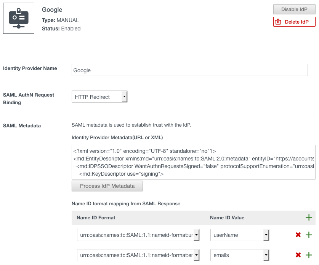Add a row after the emails mapping
This screenshot has height=265, width=319.
coord(309,255)
